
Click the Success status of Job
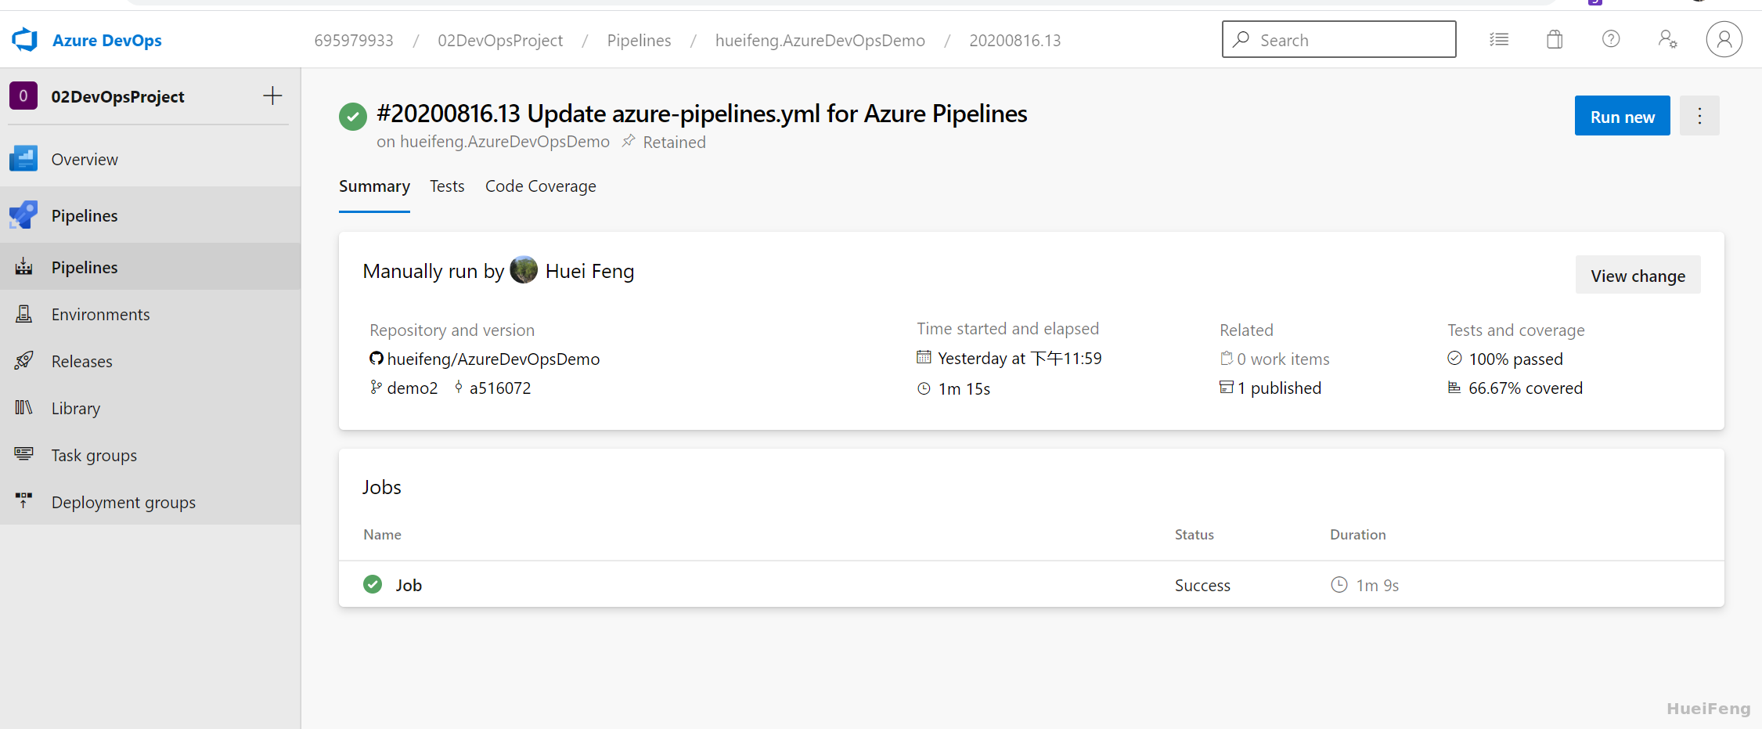[x=1202, y=585]
